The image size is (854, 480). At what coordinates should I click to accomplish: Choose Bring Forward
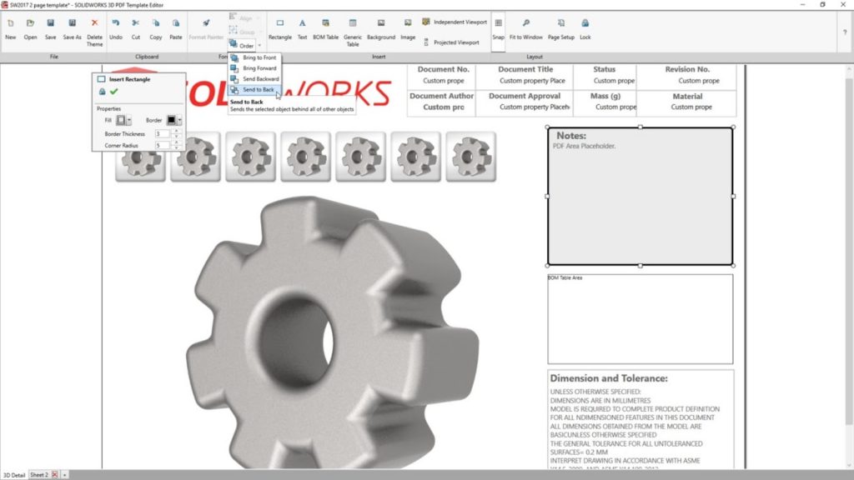pos(254,68)
